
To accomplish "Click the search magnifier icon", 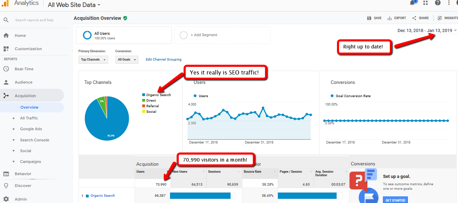I will tap(6, 20).
